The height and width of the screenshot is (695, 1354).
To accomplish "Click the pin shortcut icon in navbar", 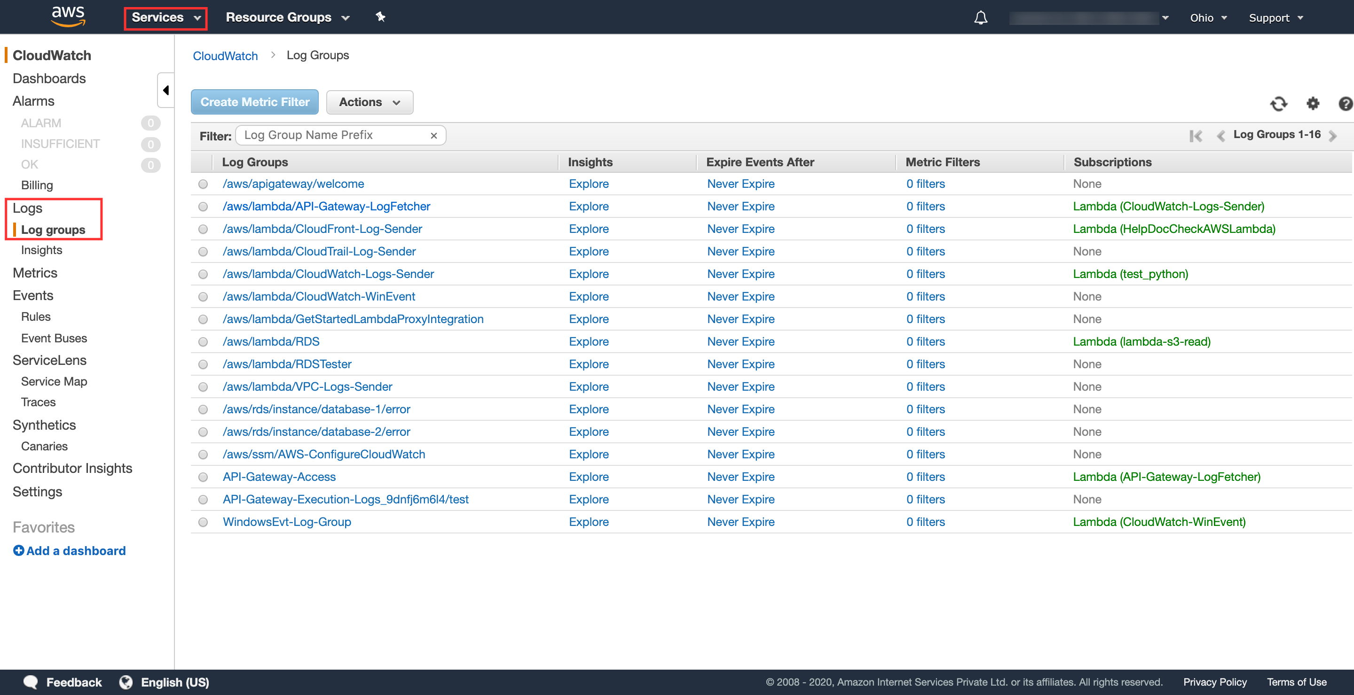I will tap(380, 17).
